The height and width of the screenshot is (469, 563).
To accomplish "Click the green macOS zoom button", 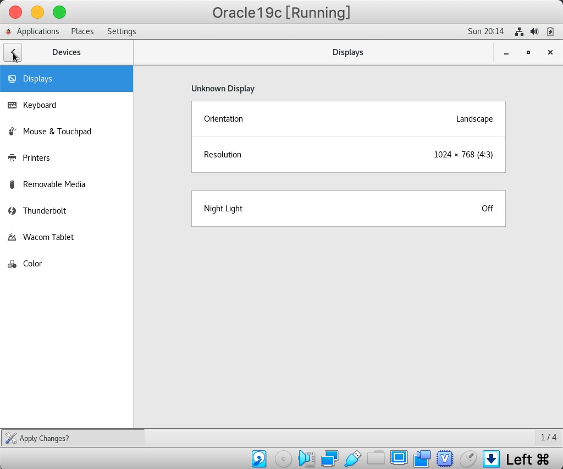I will pyautogui.click(x=59, y=12).
